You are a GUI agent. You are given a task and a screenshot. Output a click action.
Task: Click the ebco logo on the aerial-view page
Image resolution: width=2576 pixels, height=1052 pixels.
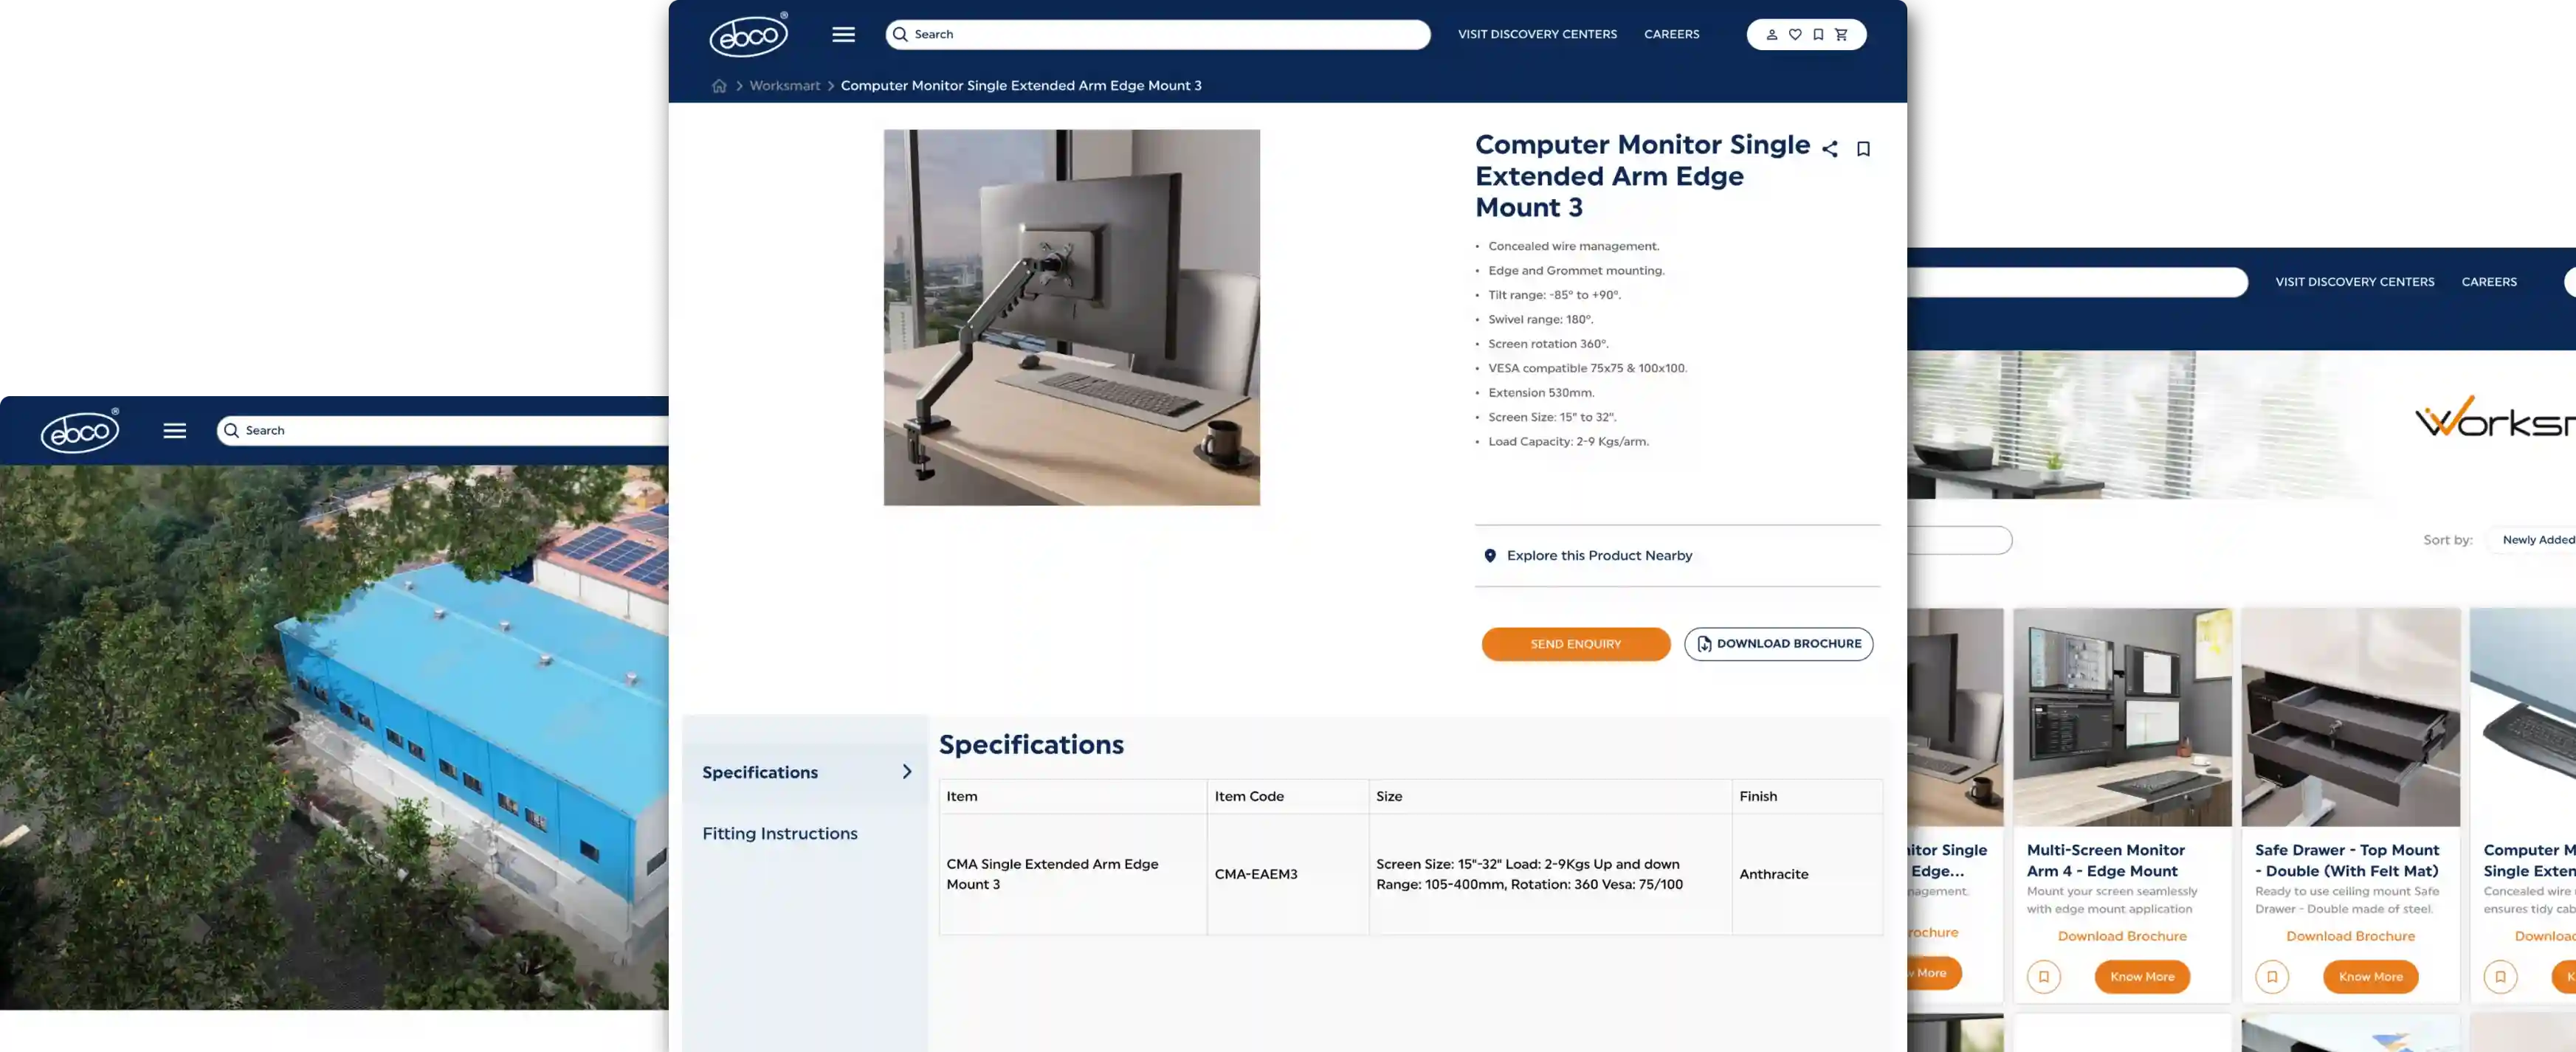79,431
